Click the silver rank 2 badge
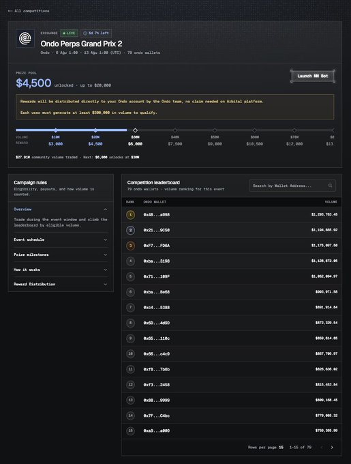Screen dimensions: 351x464 130,230
